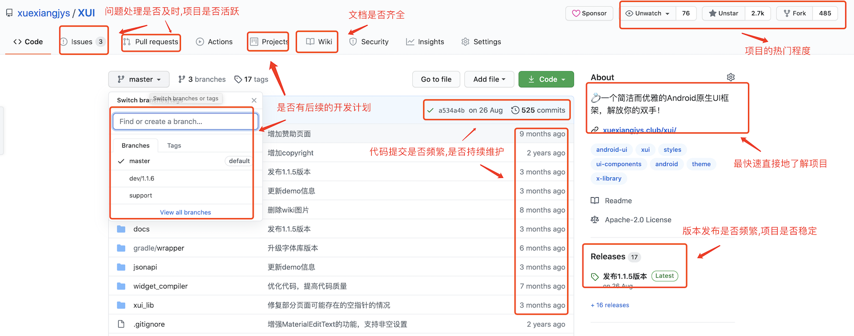Open the 76 watchers count

click(686, 13)
